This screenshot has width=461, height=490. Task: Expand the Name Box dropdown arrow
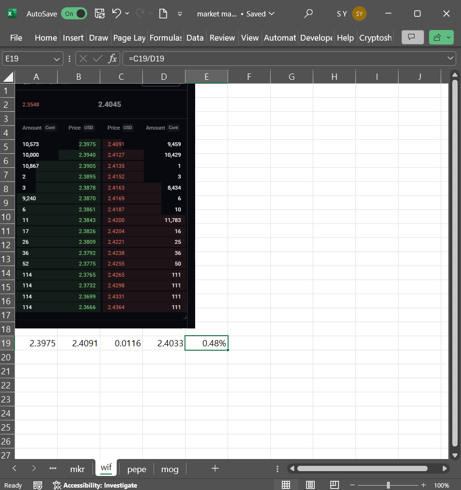57,59
